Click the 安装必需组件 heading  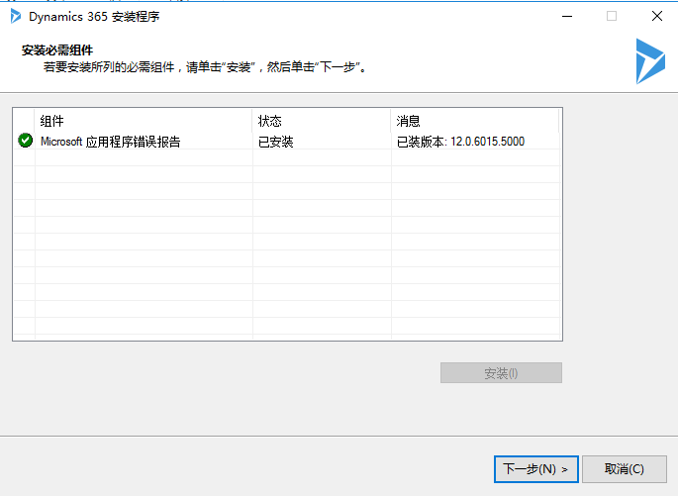click(57, 50)
